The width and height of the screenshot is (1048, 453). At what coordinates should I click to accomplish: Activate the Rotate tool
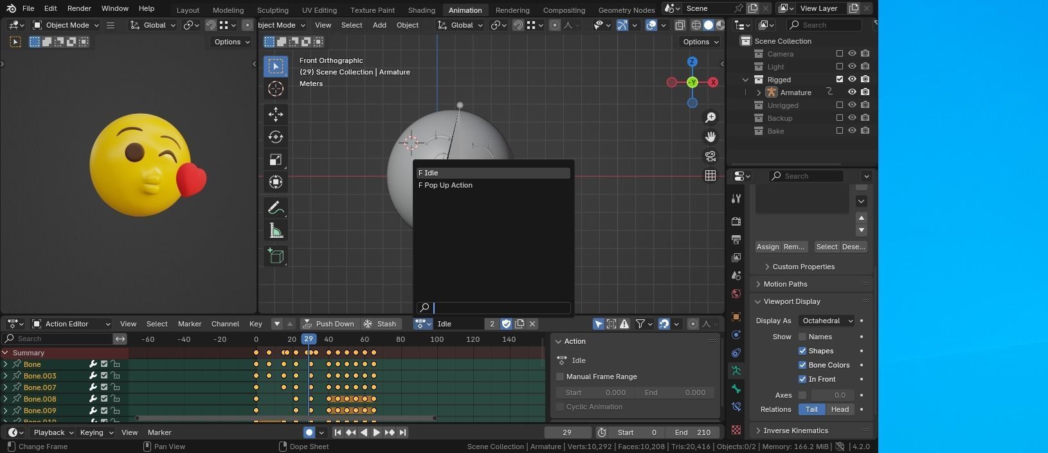pos(276,137)
